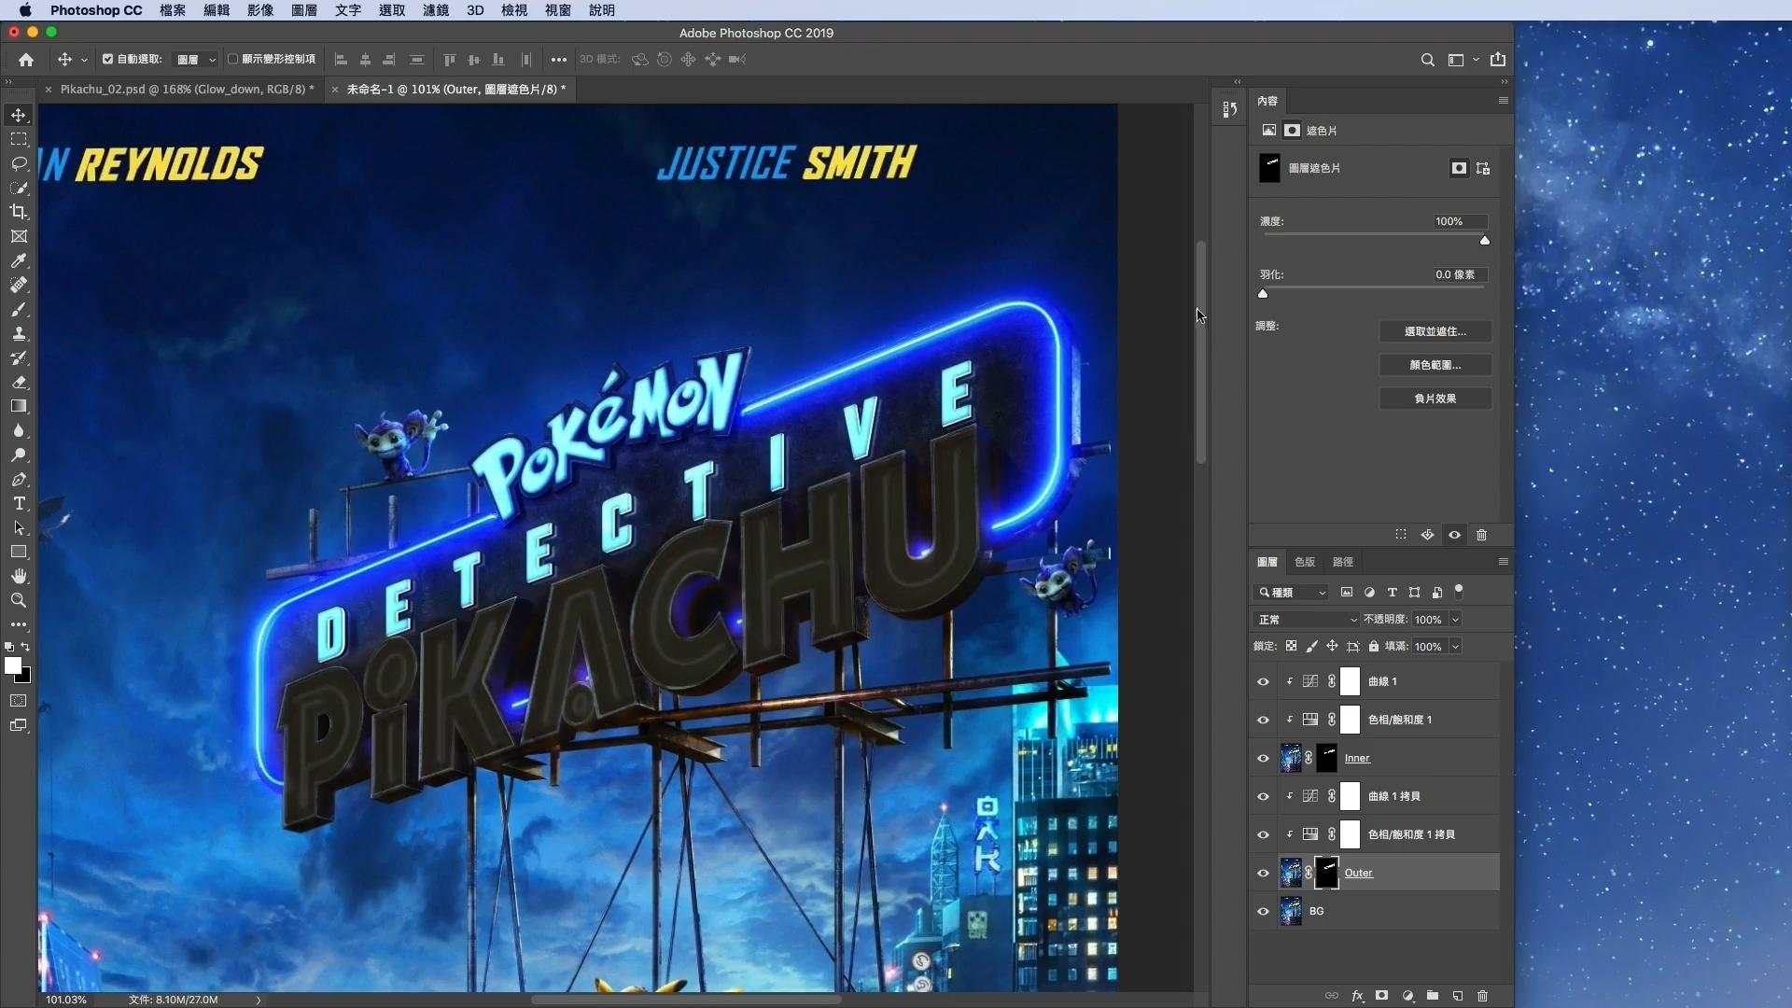Select the Hand tool
The width and height of the screenshot is (1792, 1008).
coord(19,576)
